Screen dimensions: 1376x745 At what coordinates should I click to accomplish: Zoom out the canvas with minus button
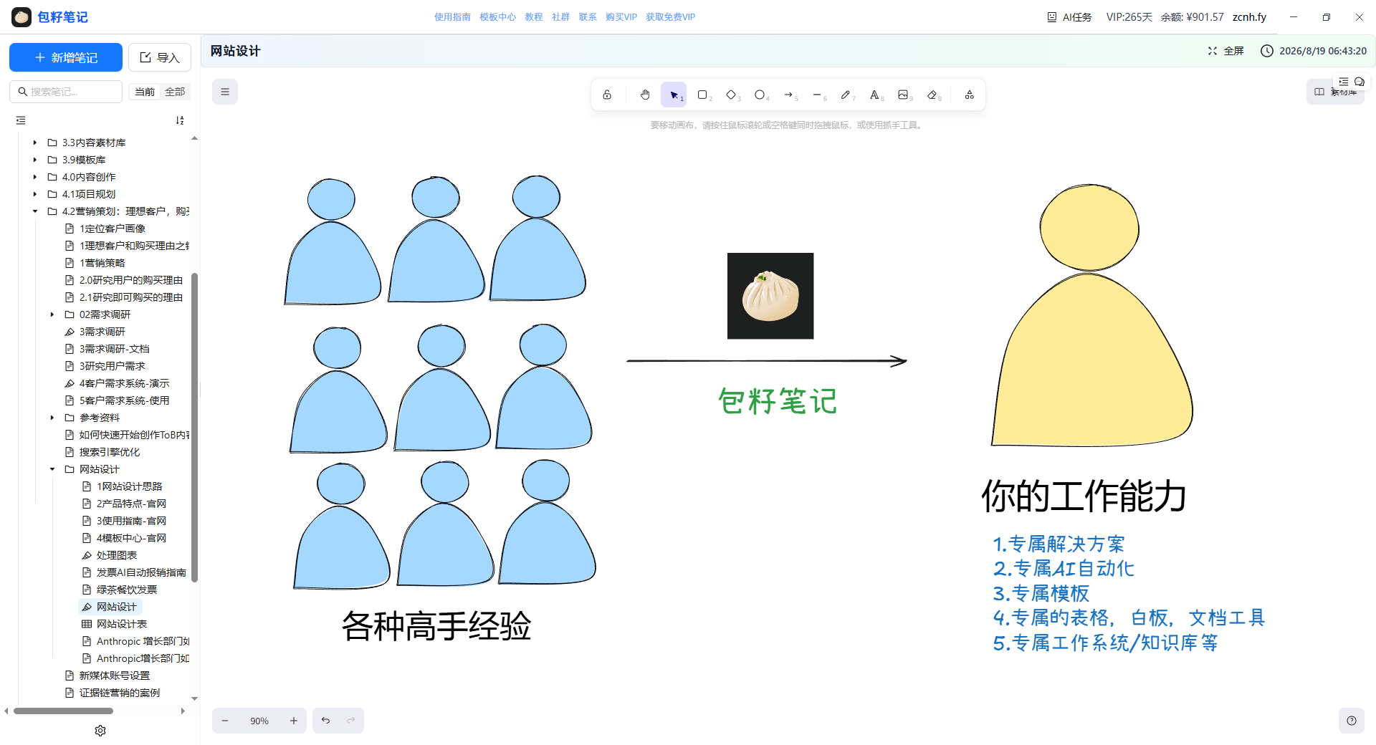pos(225,721)
